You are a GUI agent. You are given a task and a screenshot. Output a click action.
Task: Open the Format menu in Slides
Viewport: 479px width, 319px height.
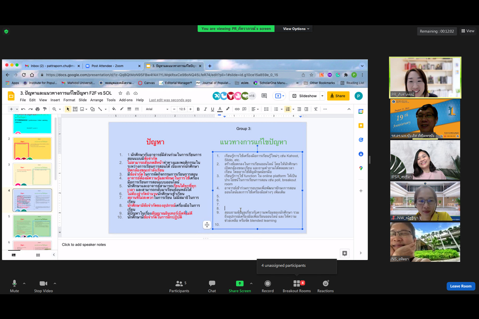(69, 100)
